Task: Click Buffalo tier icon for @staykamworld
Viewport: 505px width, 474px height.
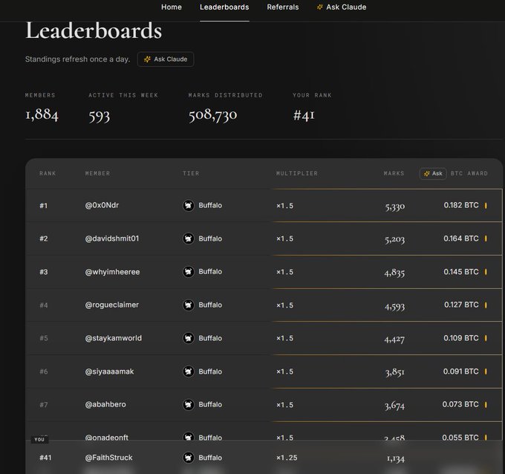Action: 189,338
